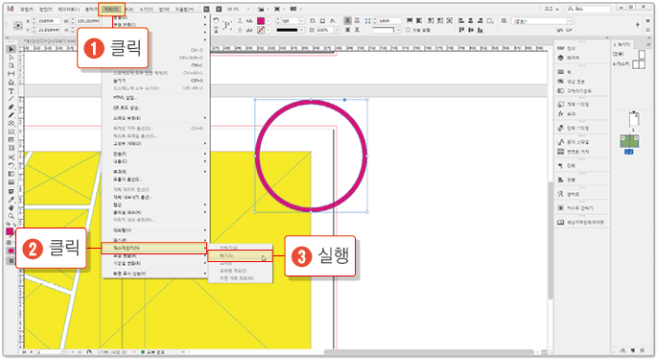Open the Links panel chain icon
This screenshot has height=360, width=657.
[561, 48]
